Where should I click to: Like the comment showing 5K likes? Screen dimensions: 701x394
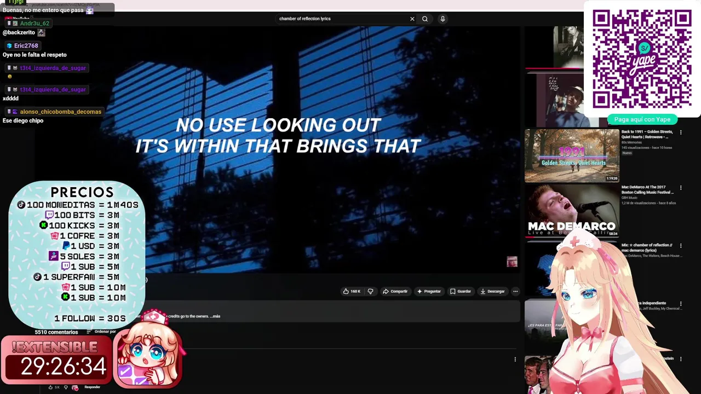click(51, 387)
